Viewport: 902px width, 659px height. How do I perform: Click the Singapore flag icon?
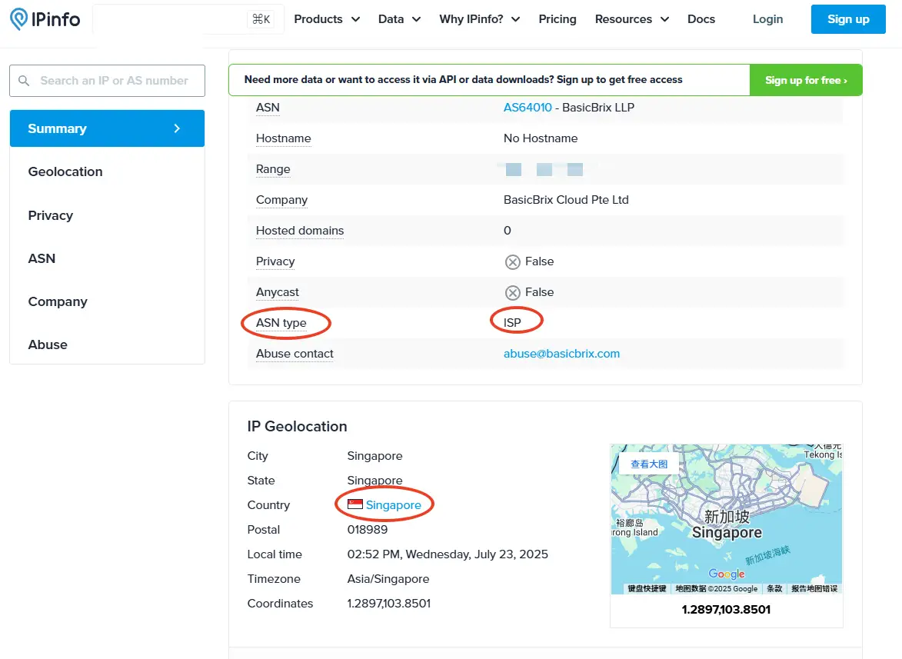pos(355,504)
